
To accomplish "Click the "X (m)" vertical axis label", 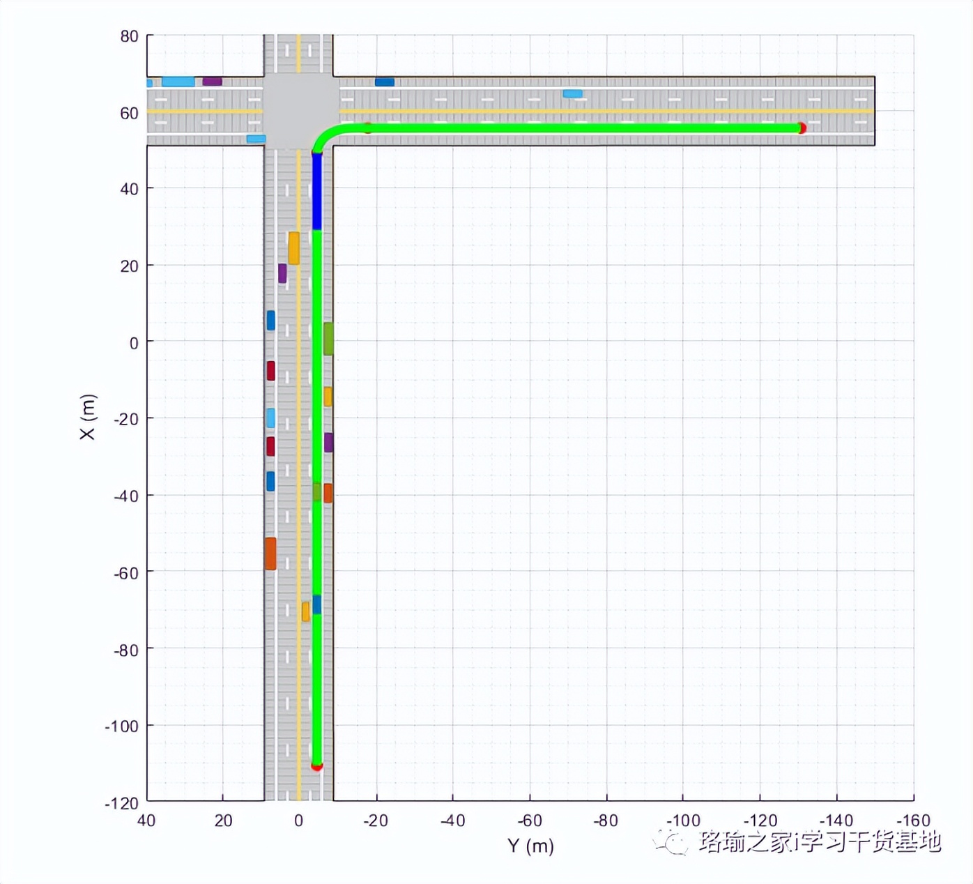I will 87,417.
